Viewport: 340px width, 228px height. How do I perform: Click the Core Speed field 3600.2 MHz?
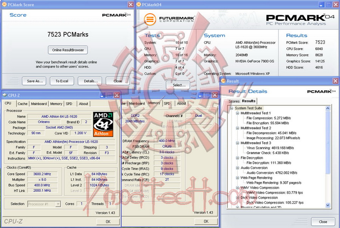[x=42, y=174]
